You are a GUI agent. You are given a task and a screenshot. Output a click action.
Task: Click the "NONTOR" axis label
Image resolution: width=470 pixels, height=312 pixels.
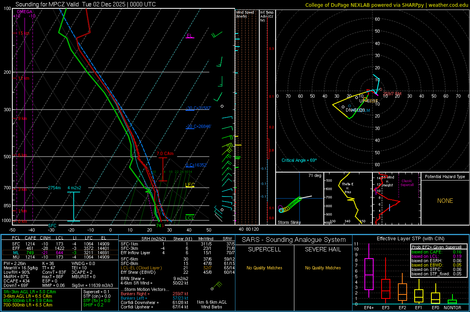(452, 308)
